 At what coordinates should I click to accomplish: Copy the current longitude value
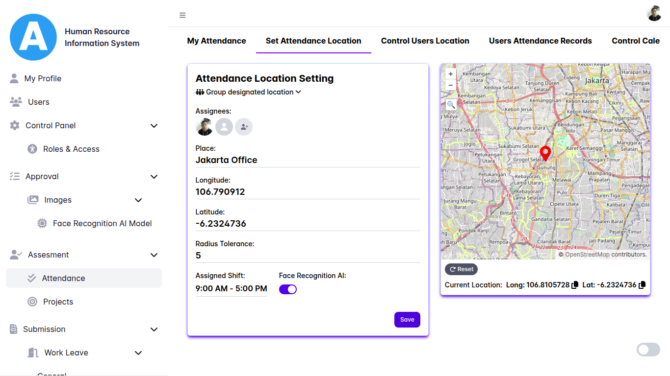[575, 285]
